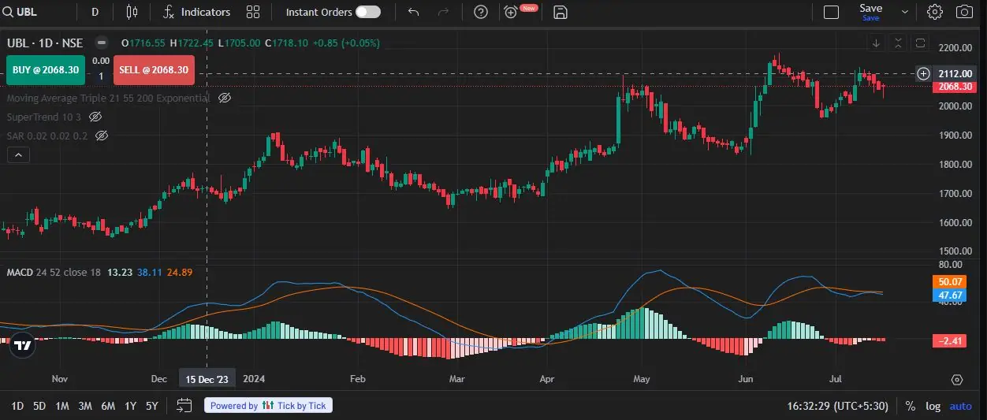Click BUY @ 2068.30 button
Viewport: 987px width, 420px height.
tap(46, 69)
